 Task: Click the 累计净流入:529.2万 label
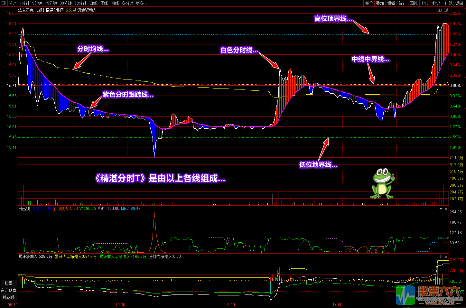pyautogui.click(x=35, y=257)
